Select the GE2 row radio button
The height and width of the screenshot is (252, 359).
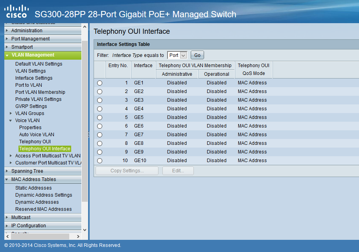tap(99, 91)
